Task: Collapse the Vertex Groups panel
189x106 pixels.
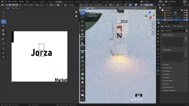Action: (x=174, y=35)
